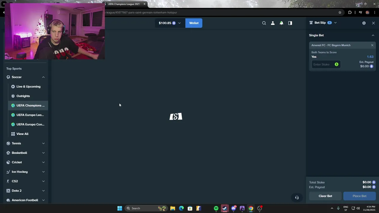Open the site search magnifier icon
Image resolution: width=379 pixels, height=213 pixels.
[x=264, y=23]
